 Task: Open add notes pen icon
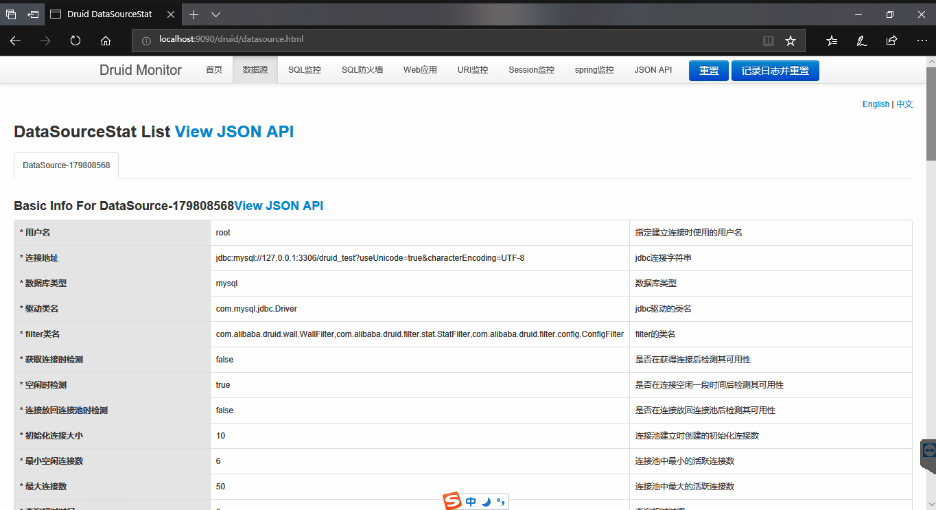861,40
